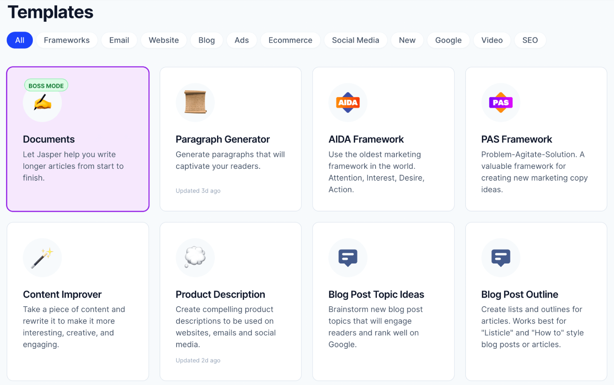Click the Documents writing hand icon

coord(42,103)
